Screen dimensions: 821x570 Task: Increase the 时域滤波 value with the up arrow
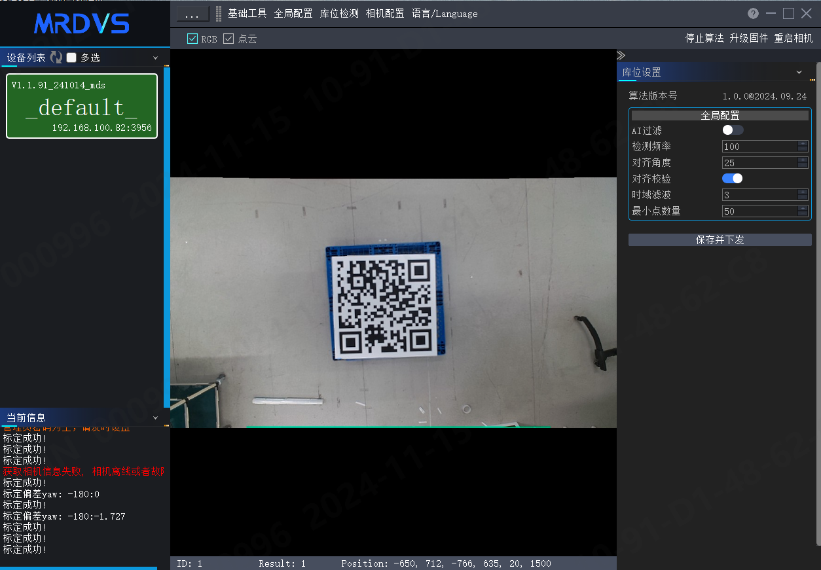coord(803,191)
